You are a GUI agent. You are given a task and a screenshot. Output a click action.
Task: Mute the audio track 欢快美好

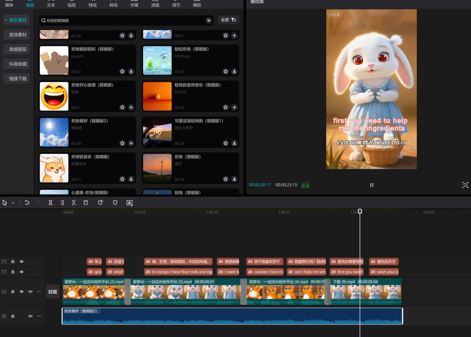(31, 316)
